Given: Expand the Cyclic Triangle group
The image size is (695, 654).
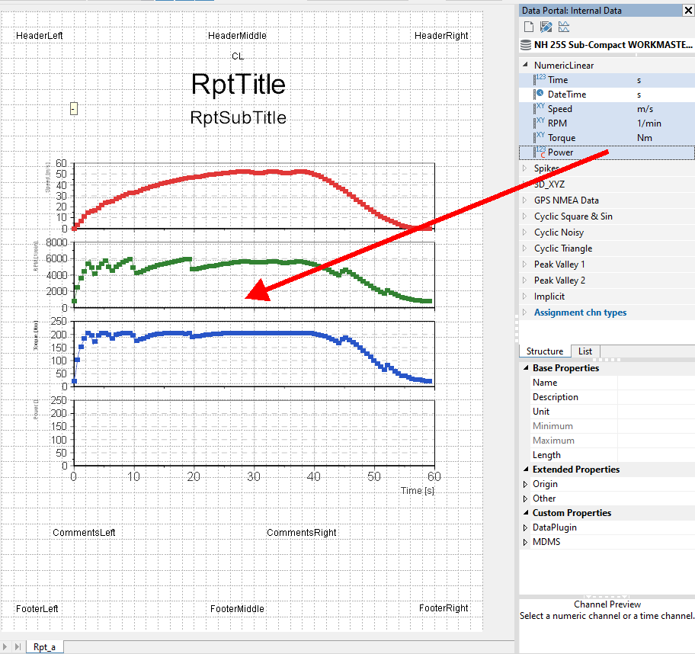Looking at the screenshot, I should pyautogui.click(x=525, y=248).
